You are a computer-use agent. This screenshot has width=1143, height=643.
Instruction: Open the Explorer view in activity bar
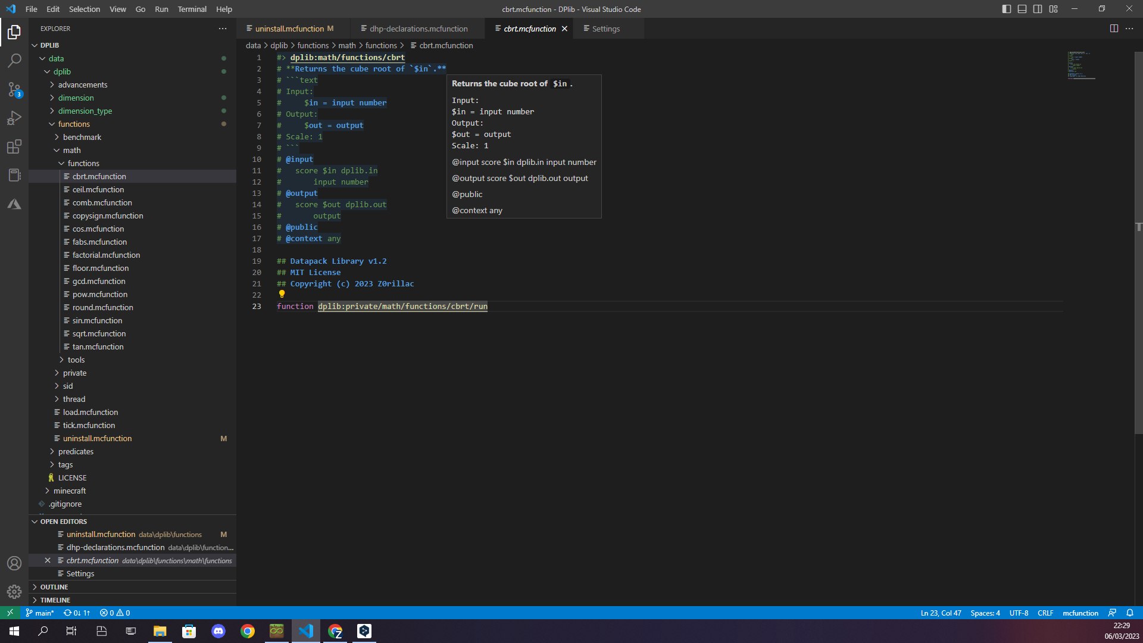[14, 32]
